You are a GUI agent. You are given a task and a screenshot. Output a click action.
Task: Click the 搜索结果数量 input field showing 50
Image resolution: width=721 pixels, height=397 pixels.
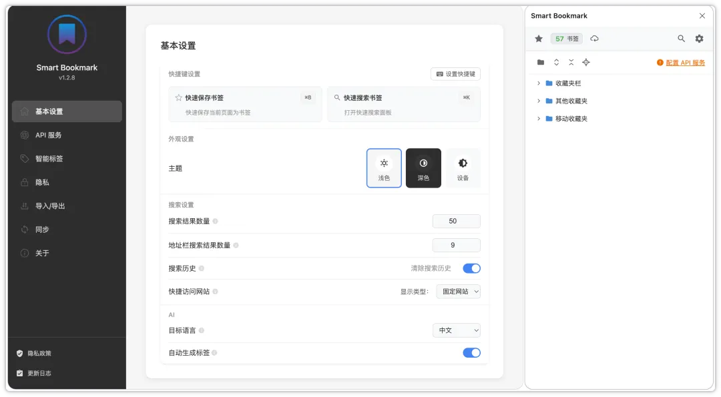pos(456,221)
